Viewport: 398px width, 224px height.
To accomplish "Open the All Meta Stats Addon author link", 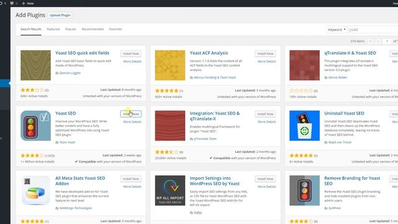I will 76,208.
